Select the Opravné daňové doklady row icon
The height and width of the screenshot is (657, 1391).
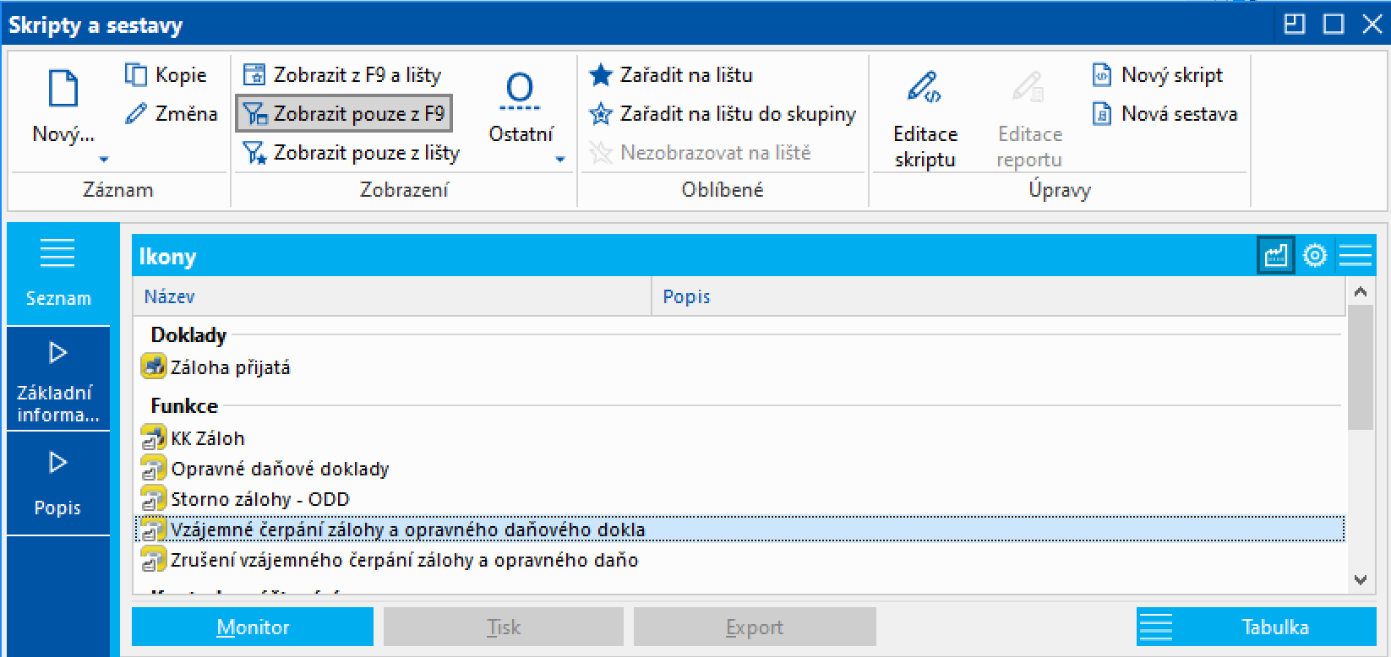click(153, 468)
